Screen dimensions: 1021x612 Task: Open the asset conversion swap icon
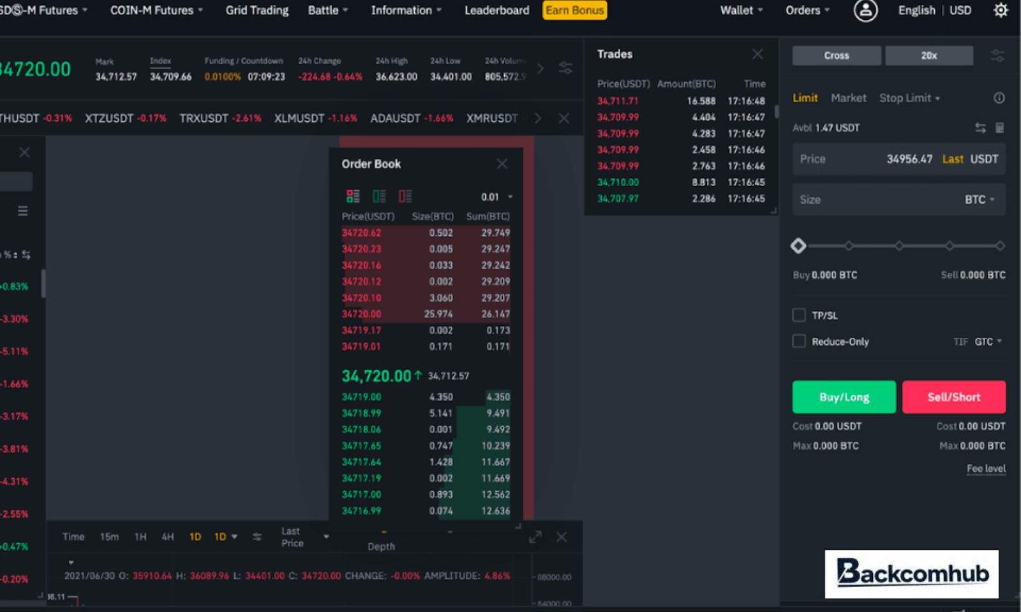981,127
